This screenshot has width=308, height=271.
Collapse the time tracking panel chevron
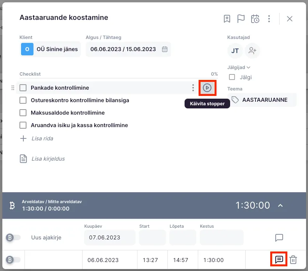pos(280,205)
